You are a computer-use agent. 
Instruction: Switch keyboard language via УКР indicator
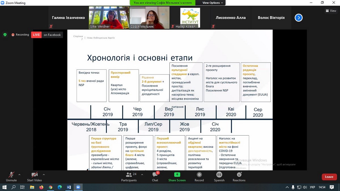(312, 187)
